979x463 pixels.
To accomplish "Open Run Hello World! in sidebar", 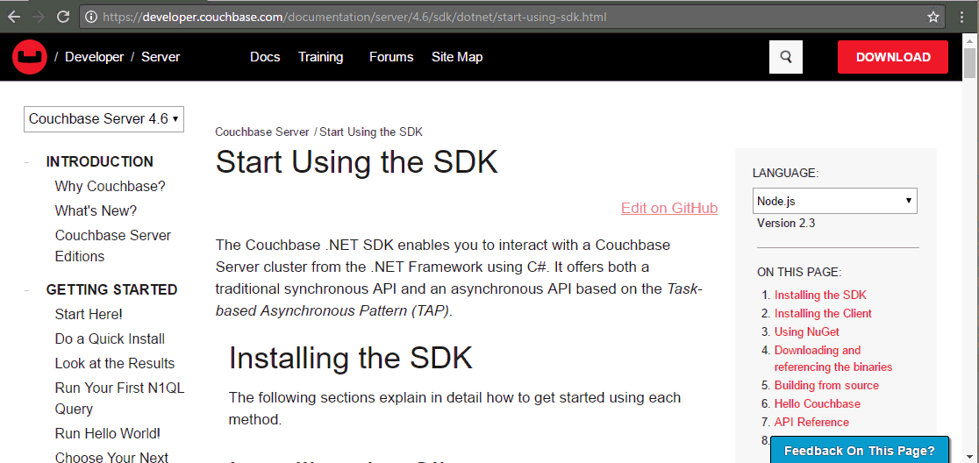I will pos(107,433).
